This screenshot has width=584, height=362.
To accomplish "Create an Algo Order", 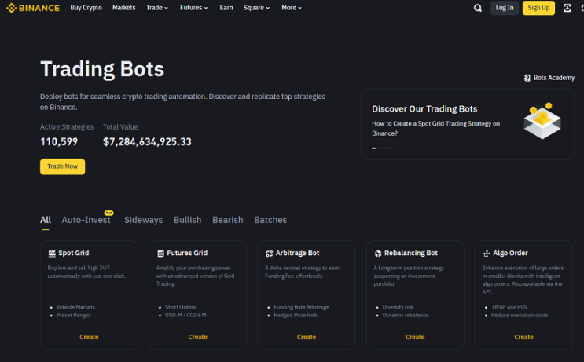I will pos(523,337).
